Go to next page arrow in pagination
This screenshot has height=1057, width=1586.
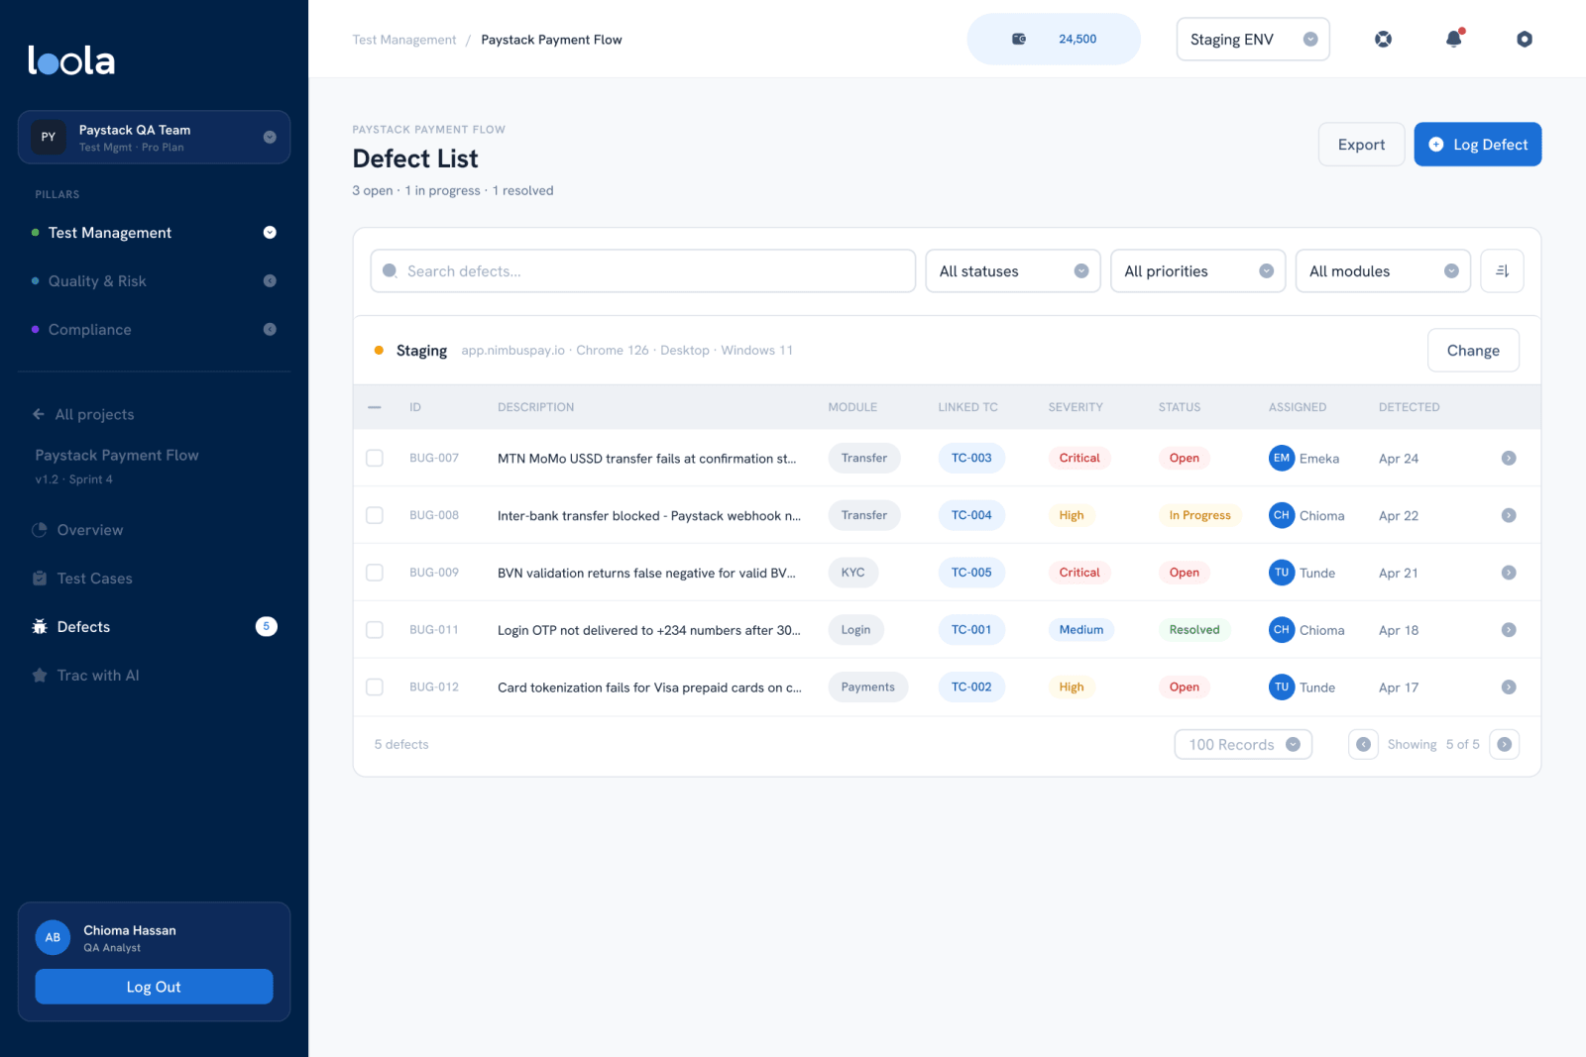[x=1504, y=744]
